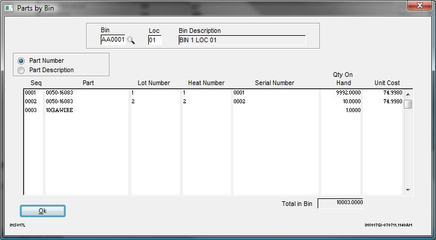Image resolution: width=436 pixels, height=240 pixels.
Task: Click Qty On Hand 10.0000
Action: (x=352, y=102)
